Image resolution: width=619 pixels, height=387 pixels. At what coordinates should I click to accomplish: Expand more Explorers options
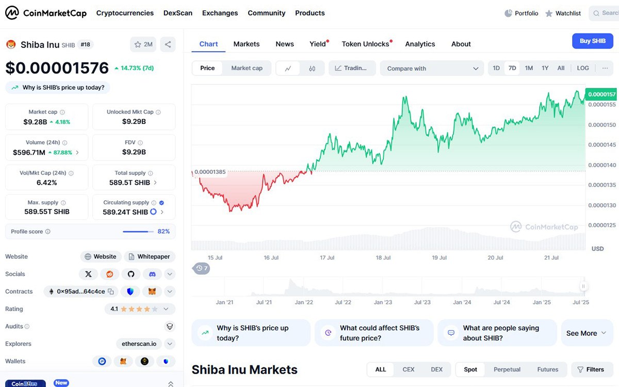170,344
